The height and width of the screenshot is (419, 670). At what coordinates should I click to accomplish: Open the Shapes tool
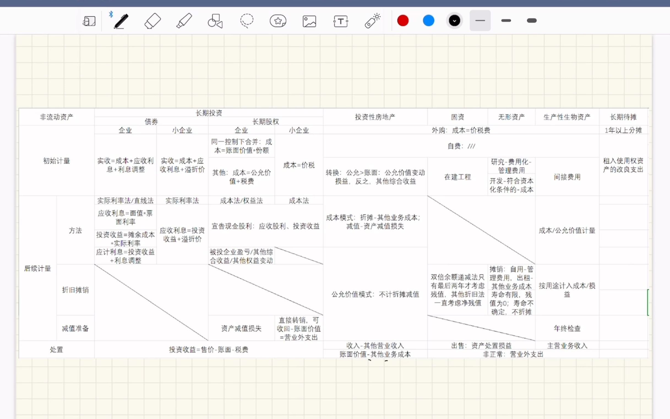click(215, 21)
